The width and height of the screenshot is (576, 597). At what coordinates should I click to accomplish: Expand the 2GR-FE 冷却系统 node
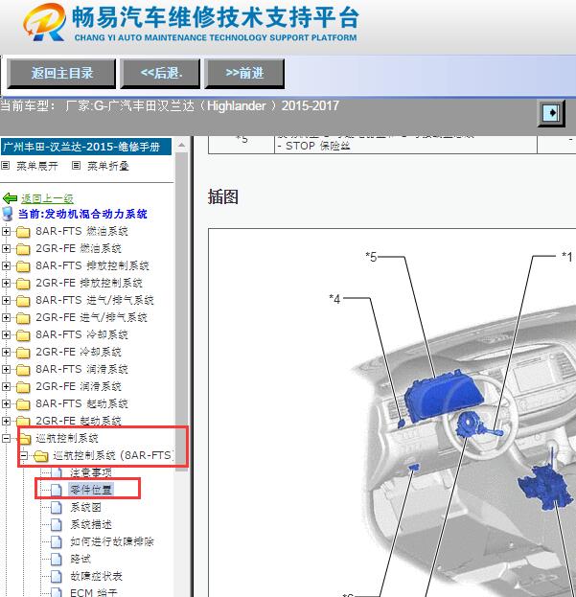(6, 353)
